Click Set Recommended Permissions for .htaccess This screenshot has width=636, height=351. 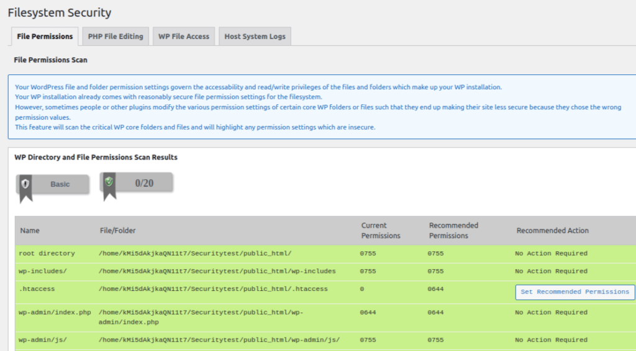575,292
